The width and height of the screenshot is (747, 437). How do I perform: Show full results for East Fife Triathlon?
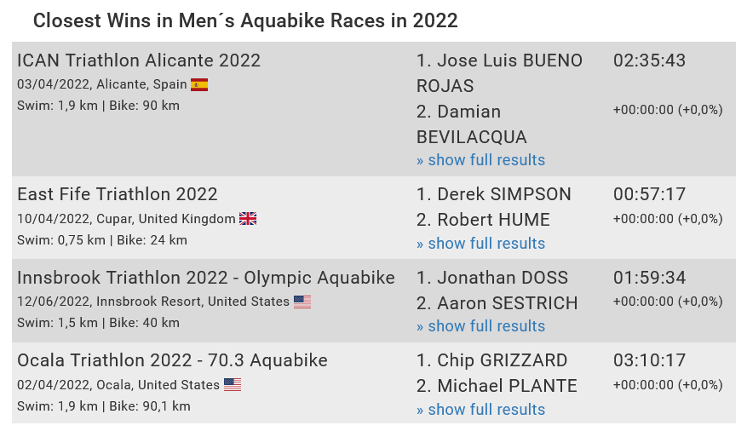pos(480,244)
